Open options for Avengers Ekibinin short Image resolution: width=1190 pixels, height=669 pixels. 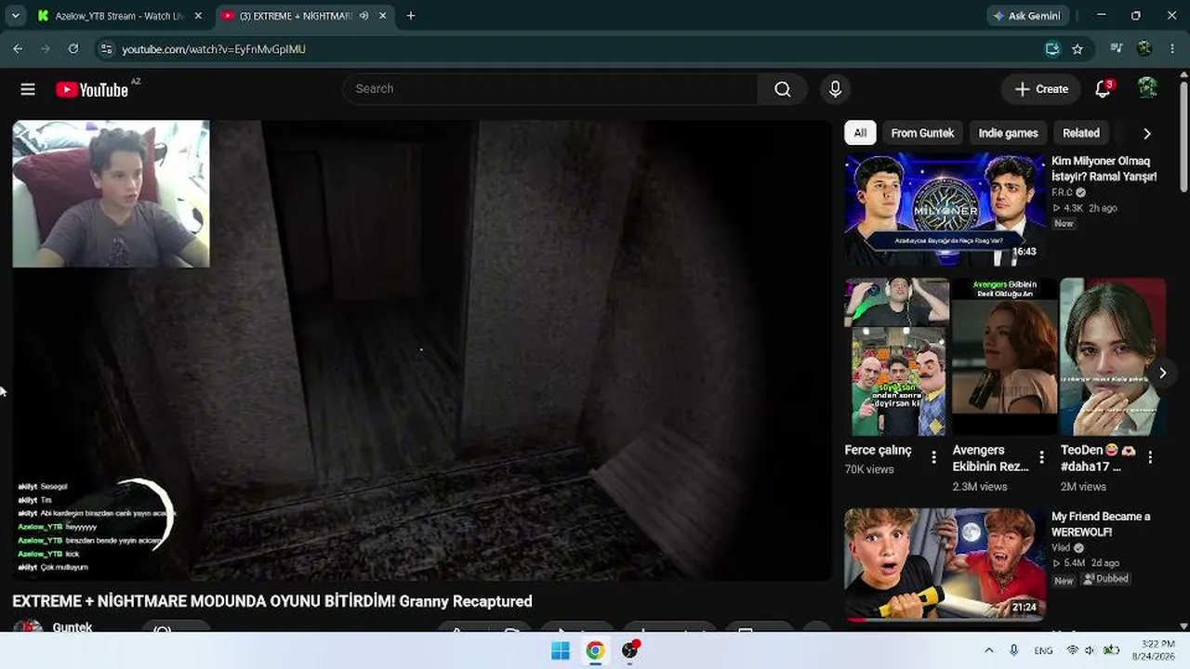click(1042, 458)
